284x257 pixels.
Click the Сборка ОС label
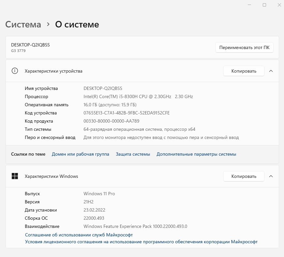pos(36,218)
